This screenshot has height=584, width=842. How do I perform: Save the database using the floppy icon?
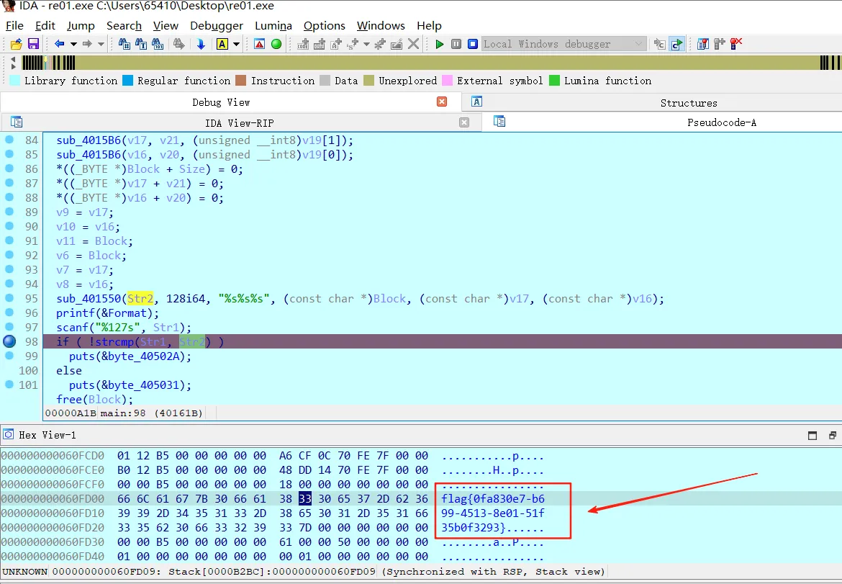click(33, 44)
